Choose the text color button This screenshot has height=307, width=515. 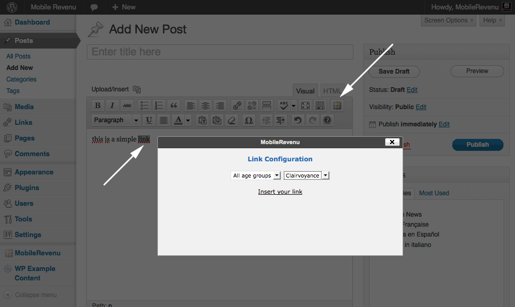178,121
